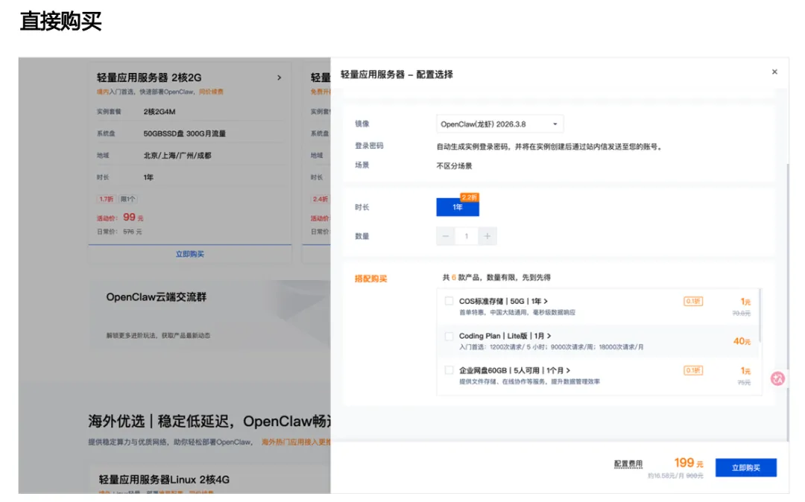This screenshot has height=502, width=805.
Task: Expand COS标准存储 details via its chevron
Action: 546,302
